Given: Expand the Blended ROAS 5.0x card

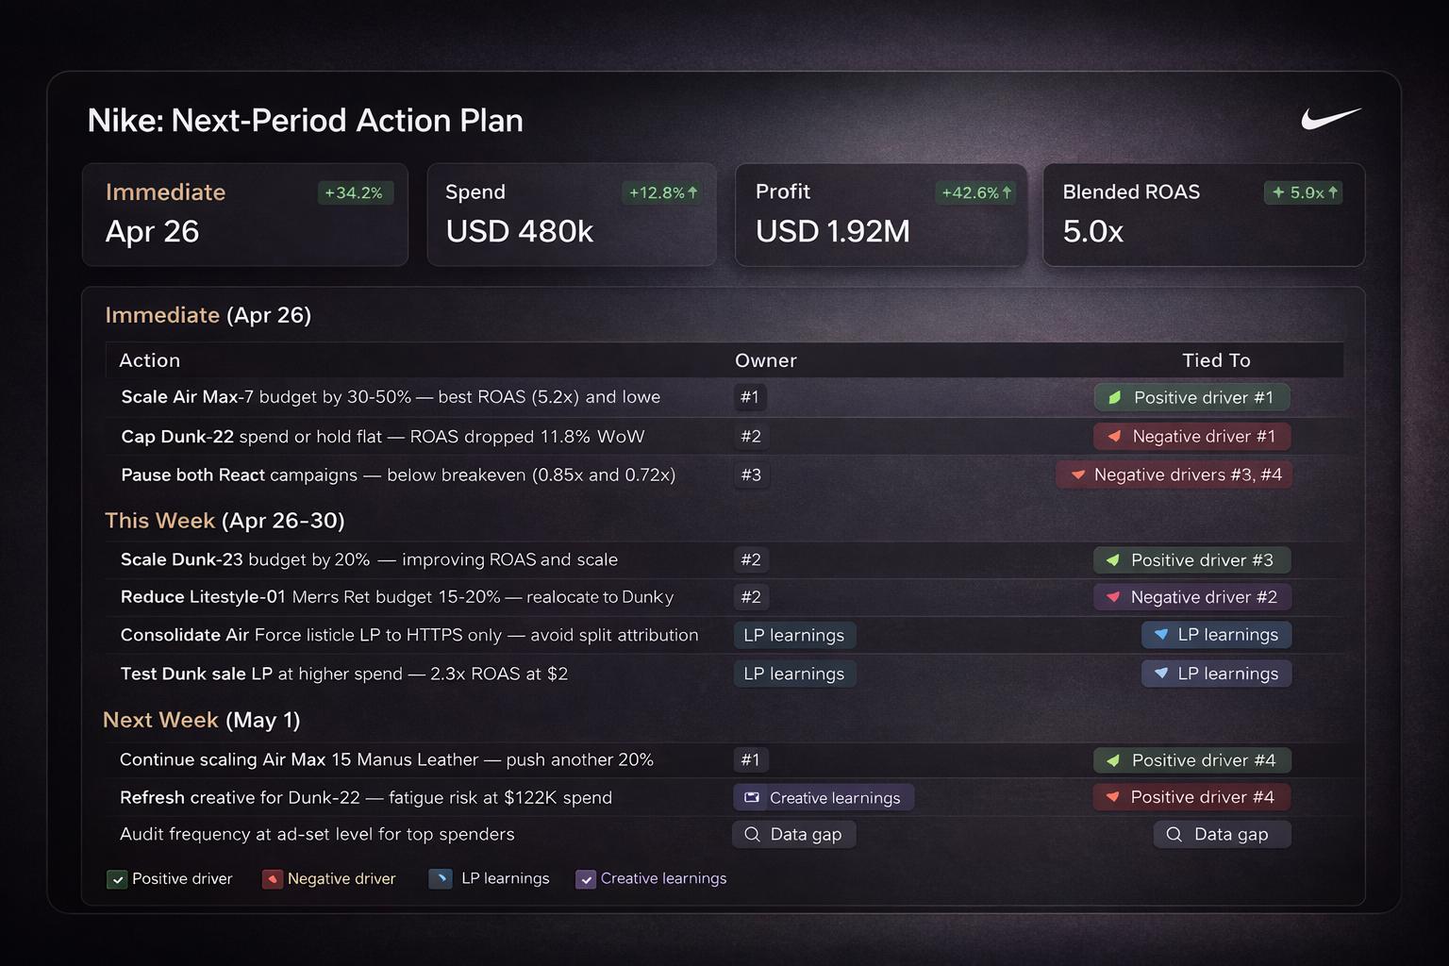Looking at the screenshot, I should pos(1203,215).
